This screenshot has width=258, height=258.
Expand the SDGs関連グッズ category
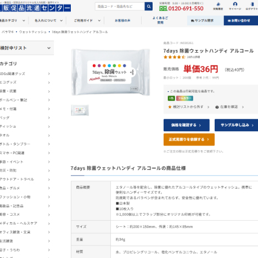25,74
